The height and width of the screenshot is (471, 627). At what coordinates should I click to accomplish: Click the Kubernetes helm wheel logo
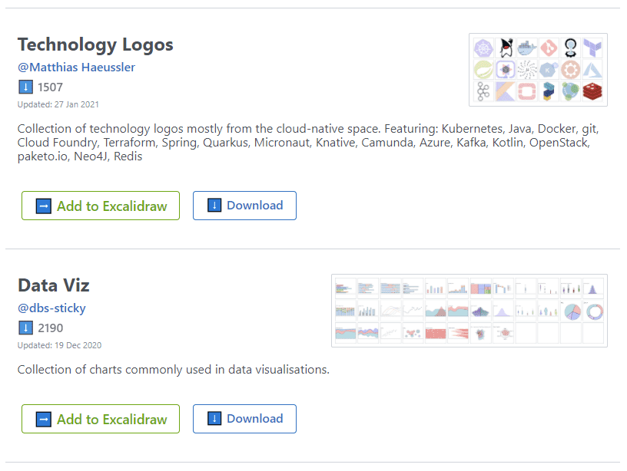click(x=483, y=48)
